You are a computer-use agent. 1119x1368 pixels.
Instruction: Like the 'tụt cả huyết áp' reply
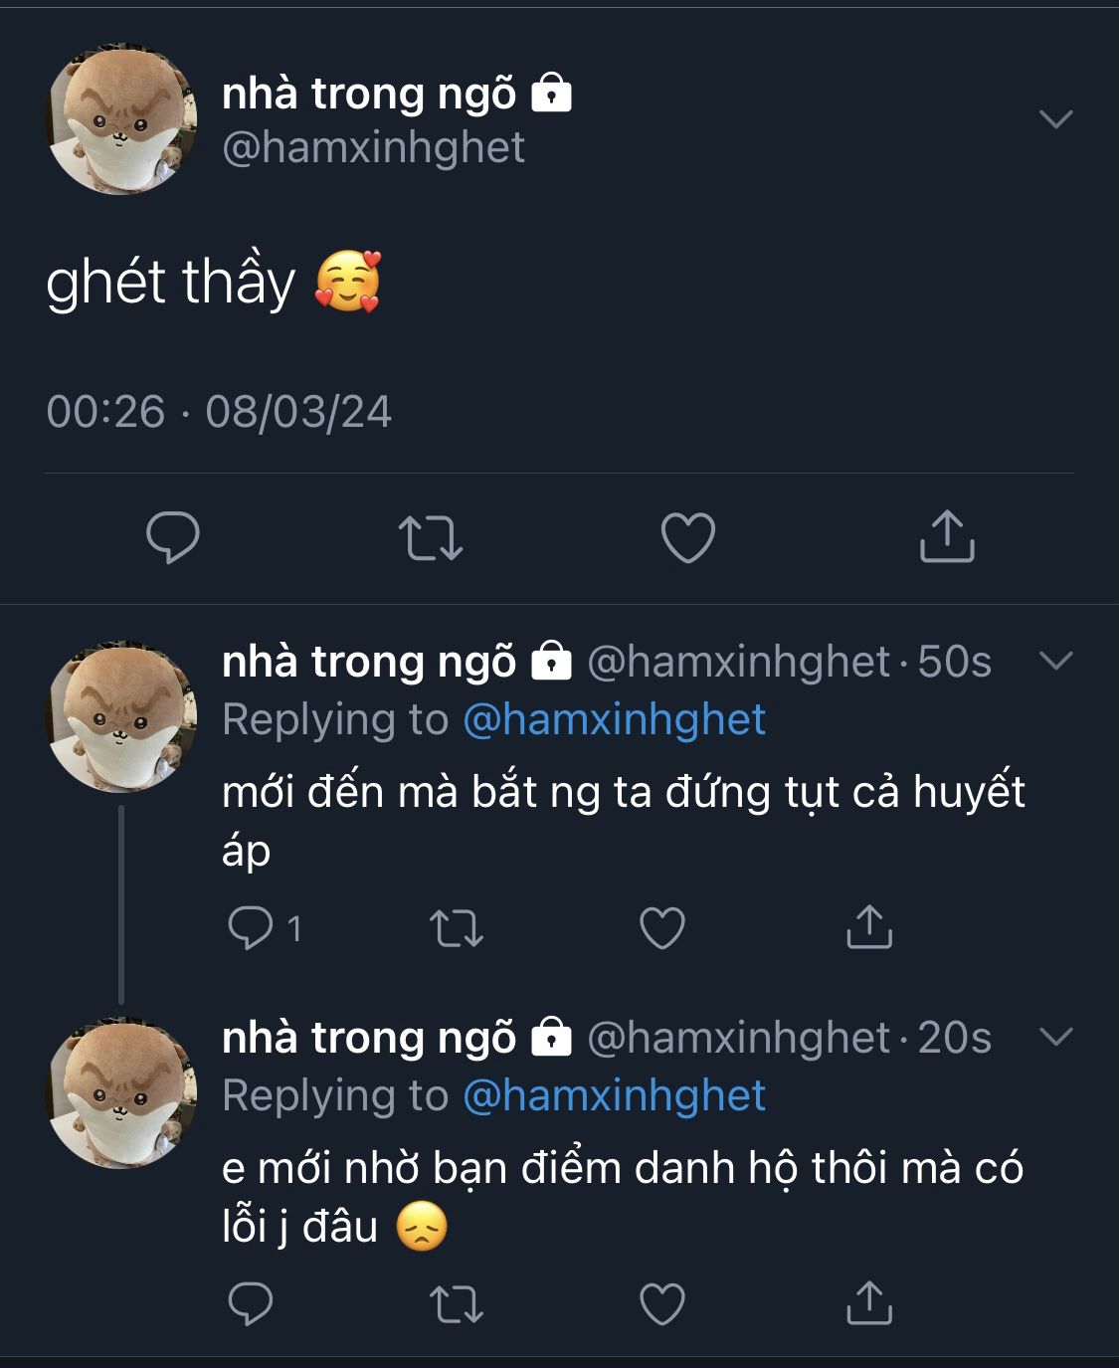pyautogui.click(x=662, y=928)
